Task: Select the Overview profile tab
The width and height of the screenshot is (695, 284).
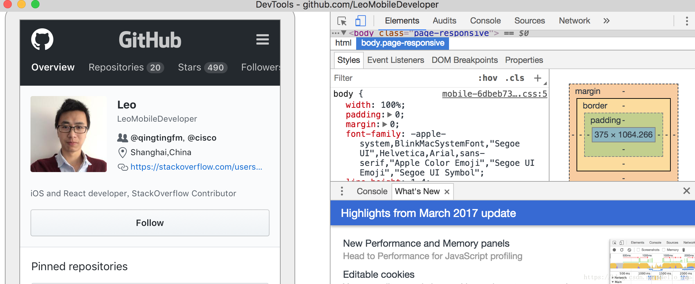Action: [53, 67]
